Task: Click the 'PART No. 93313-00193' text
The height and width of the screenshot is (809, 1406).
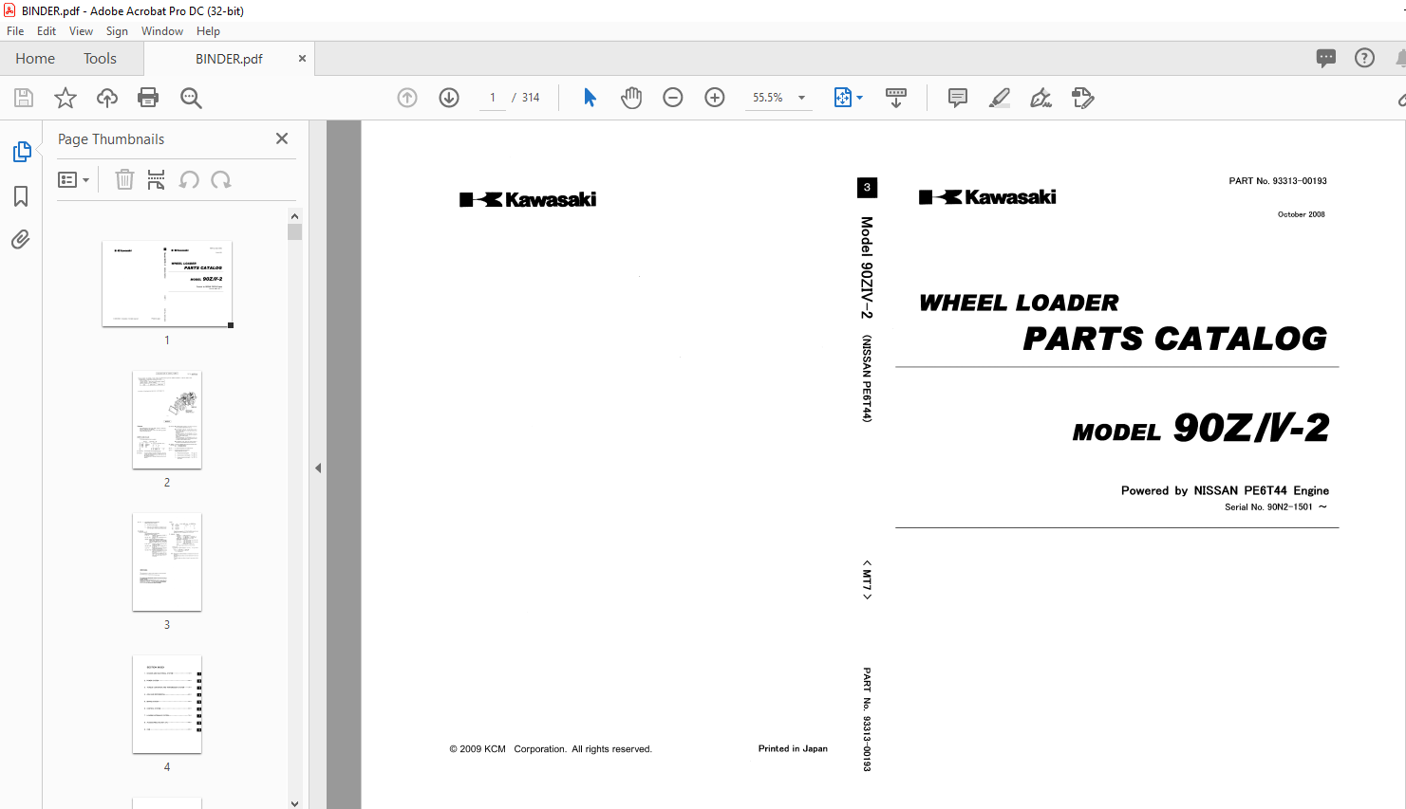Action: (1278, 180)
